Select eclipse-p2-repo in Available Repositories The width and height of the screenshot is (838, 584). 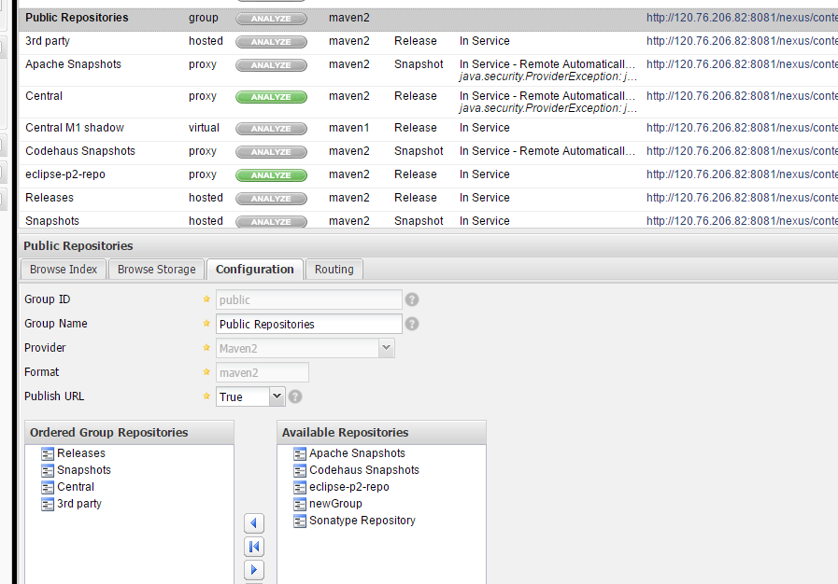[x=349, y=487]
